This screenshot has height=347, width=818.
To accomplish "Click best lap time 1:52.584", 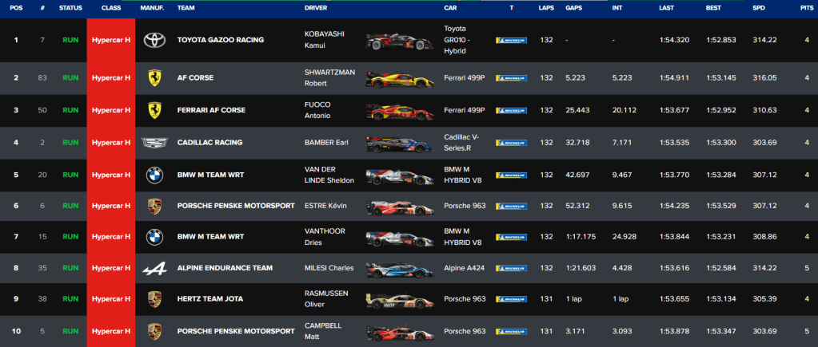I will 721,269.
